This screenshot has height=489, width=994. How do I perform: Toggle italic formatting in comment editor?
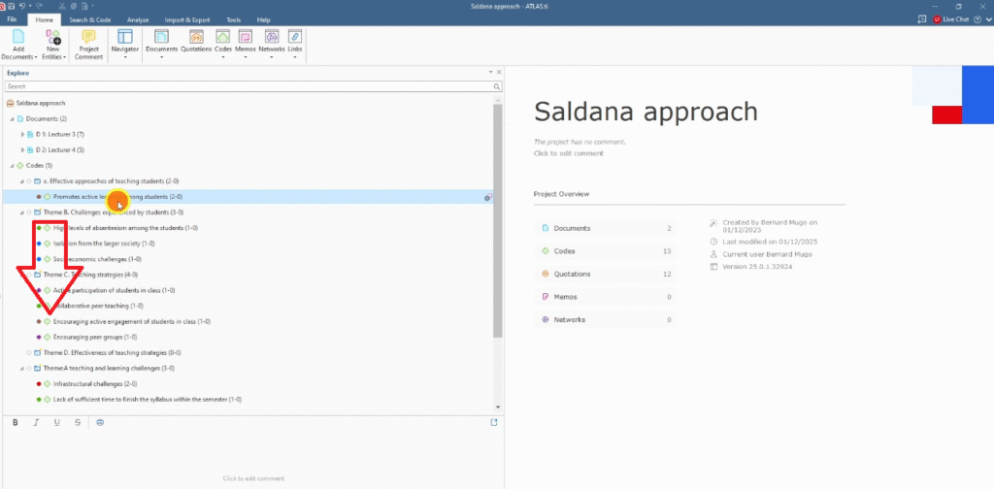36,422
